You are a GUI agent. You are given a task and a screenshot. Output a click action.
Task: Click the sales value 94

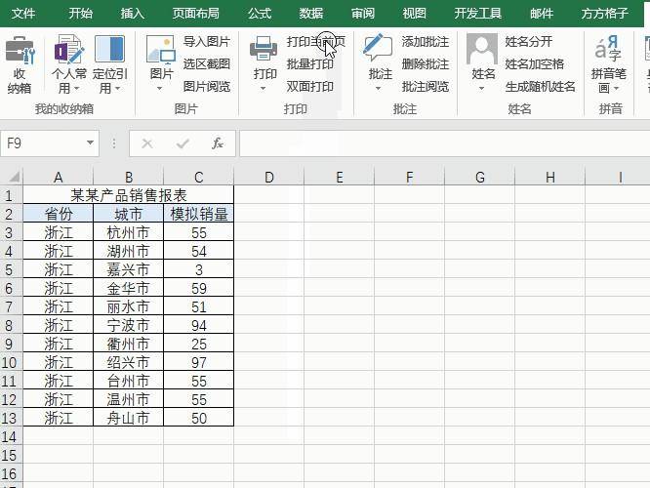[198, 325]
